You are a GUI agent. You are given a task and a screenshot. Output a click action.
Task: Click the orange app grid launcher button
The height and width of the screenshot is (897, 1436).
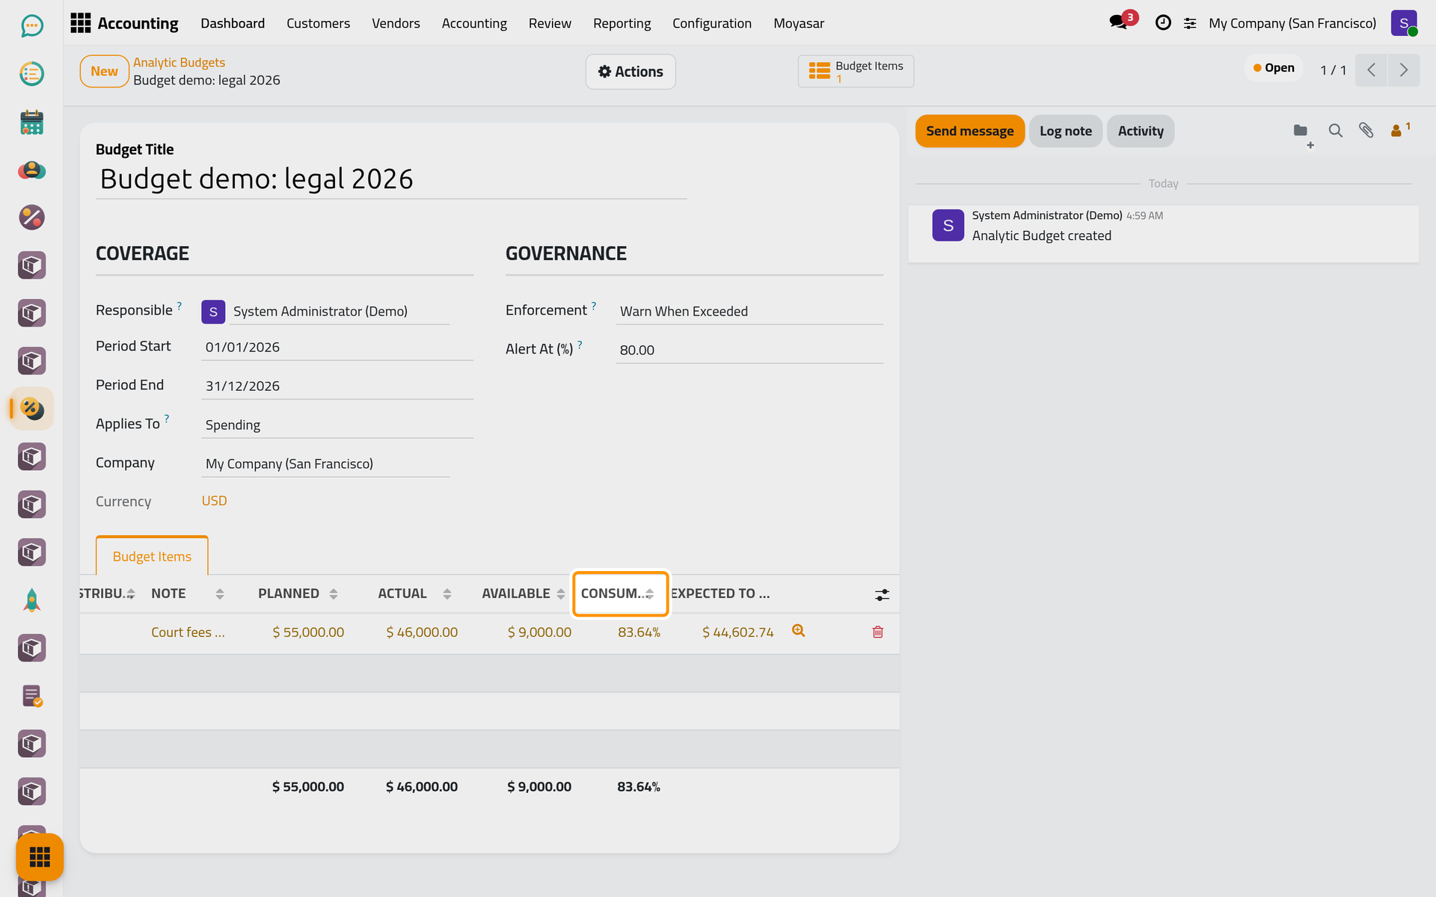40,857
